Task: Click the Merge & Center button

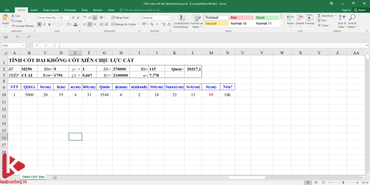Action: tap(124, 24)
